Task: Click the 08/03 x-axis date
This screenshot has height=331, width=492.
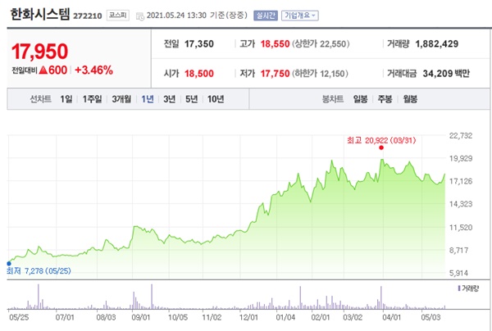Action: [x=106, y=318]
